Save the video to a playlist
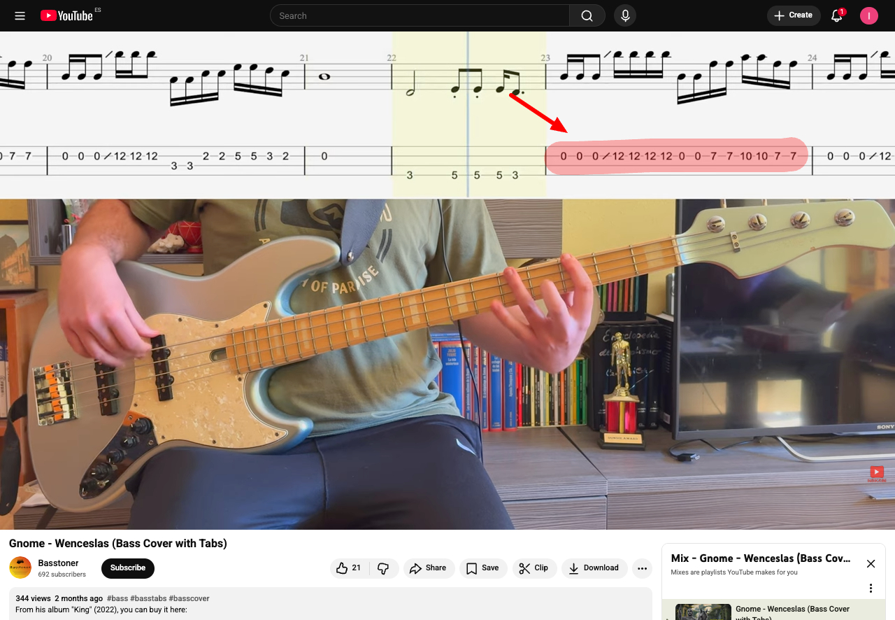Image resolution: width=895 pixels, height=620 pixels. [482, 568]
